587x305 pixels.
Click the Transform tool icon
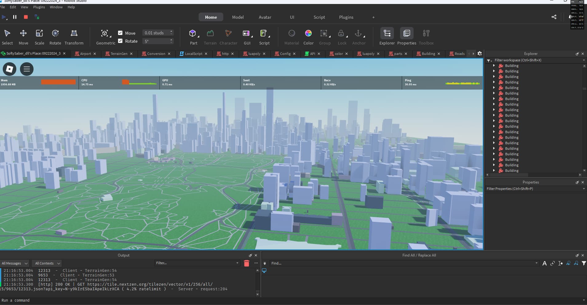coord(74,33)
